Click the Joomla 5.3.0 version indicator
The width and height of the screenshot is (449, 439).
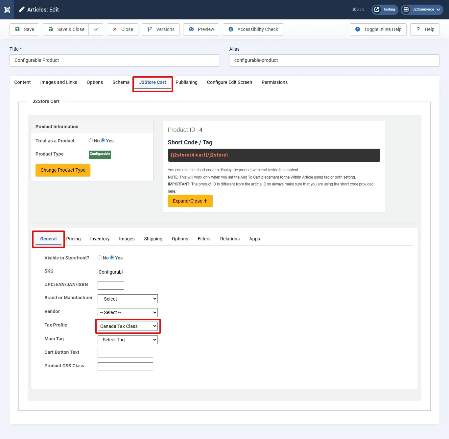358,10
